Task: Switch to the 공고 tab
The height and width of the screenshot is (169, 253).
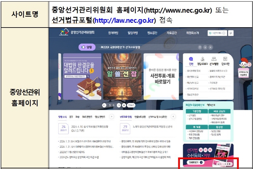Action: click(71, 117)
